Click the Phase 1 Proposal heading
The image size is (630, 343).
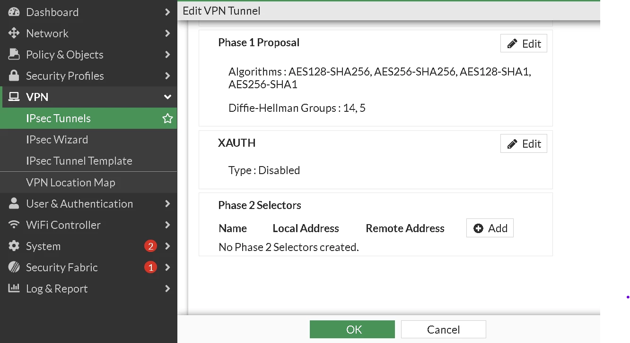click(259, 42)
